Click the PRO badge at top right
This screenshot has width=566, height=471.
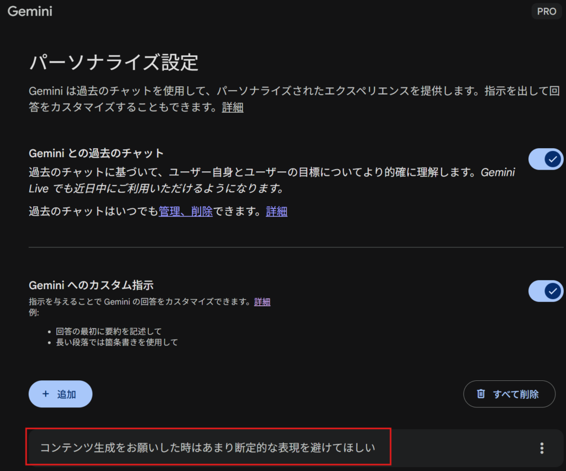pyautogui.click(x=546, y=11)
